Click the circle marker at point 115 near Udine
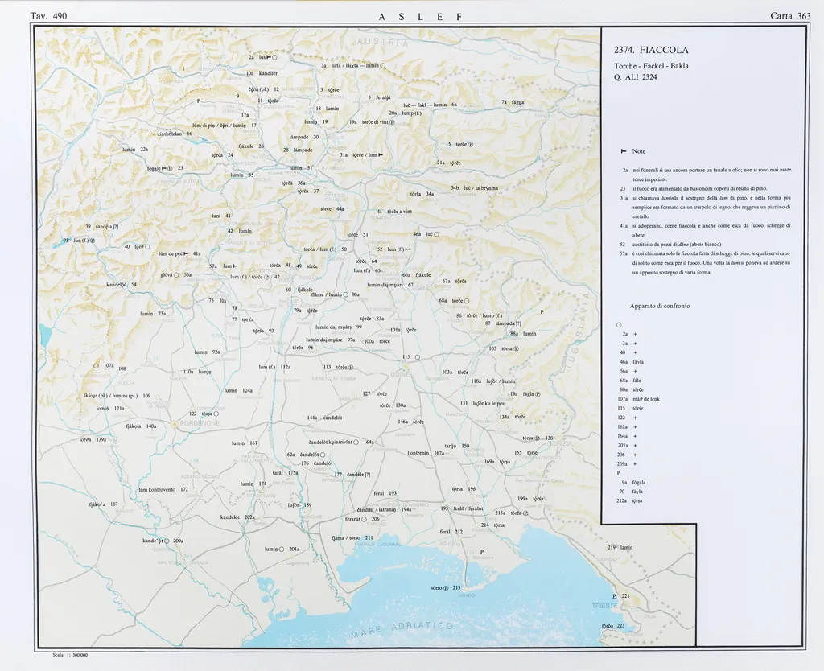Screen dimensions: 824x671 point(418,357)
